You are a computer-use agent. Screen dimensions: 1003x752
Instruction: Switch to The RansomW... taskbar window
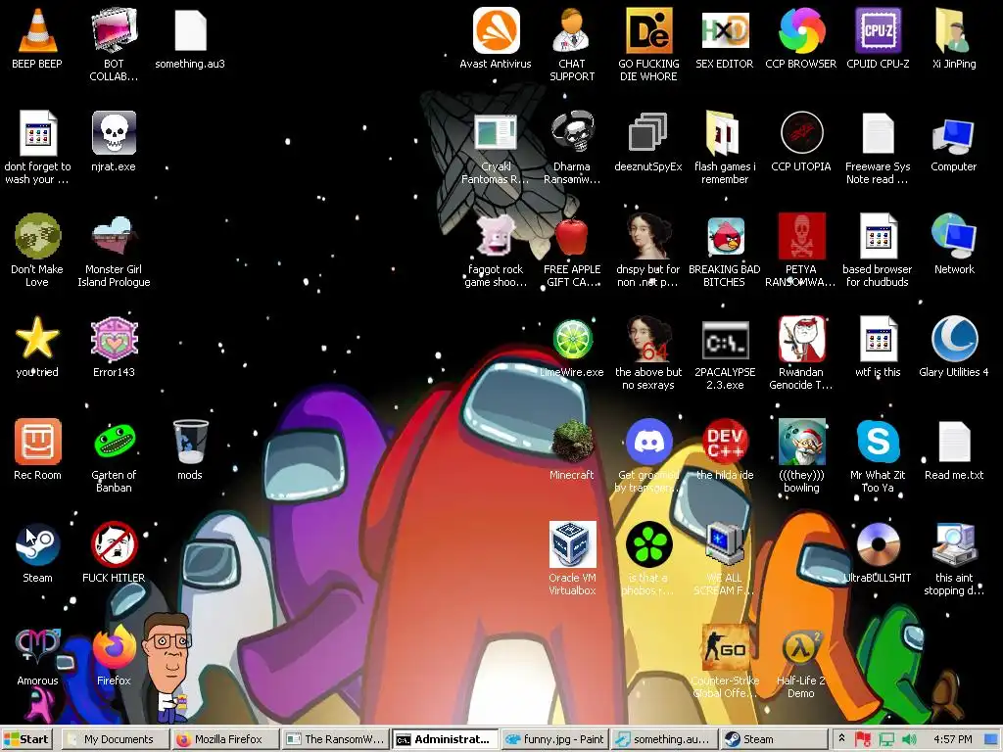[x=336, y=739]
